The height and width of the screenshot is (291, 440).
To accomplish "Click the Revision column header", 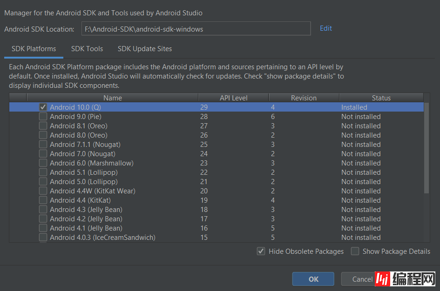I will click(x=304, y=98).
